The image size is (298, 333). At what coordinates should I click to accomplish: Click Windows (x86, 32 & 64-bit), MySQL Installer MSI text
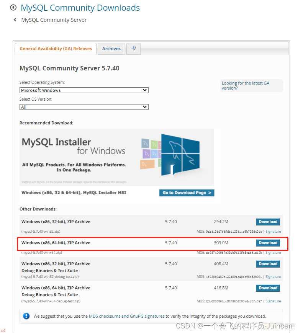[x=74, y=193]
